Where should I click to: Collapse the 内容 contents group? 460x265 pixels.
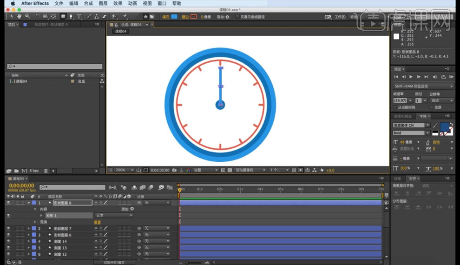(35, 209)
